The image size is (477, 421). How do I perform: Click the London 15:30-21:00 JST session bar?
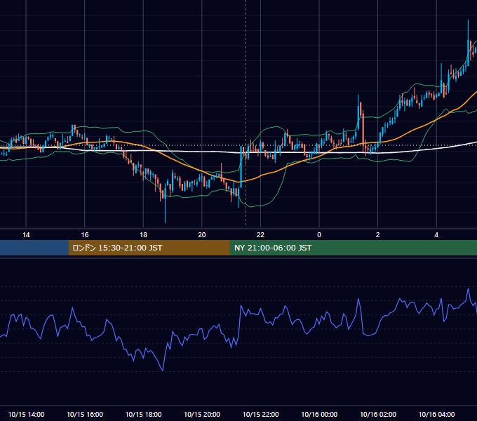[x=149, y=248]
